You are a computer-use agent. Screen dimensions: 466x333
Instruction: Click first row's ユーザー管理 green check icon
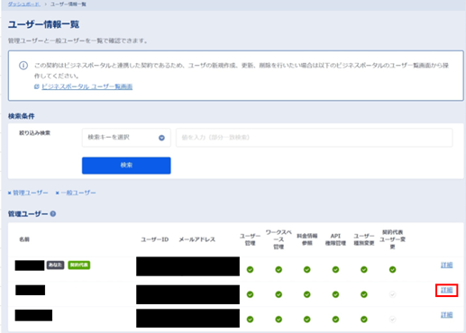250,269
